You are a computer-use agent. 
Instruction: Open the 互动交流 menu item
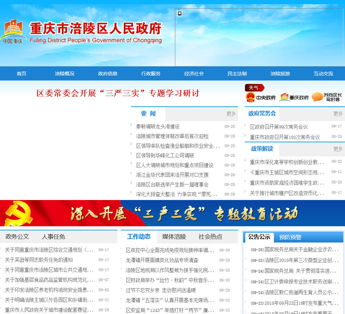click(323, 74)
